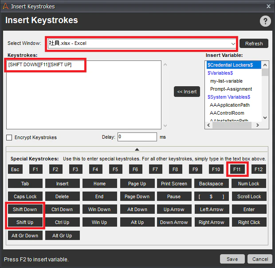This screenshot has height=268, width=275.
Task: Click the << Insert button
Action: 187,92
